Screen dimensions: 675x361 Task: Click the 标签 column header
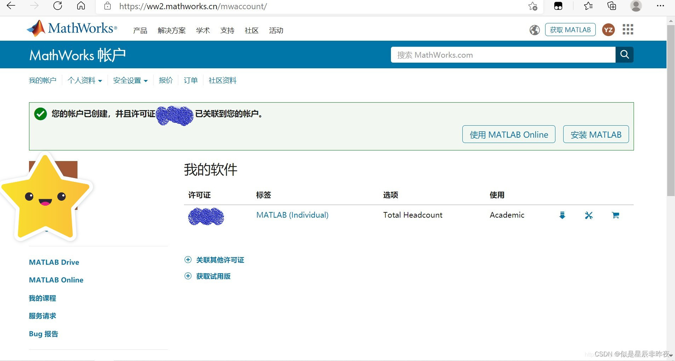[264, 195]
